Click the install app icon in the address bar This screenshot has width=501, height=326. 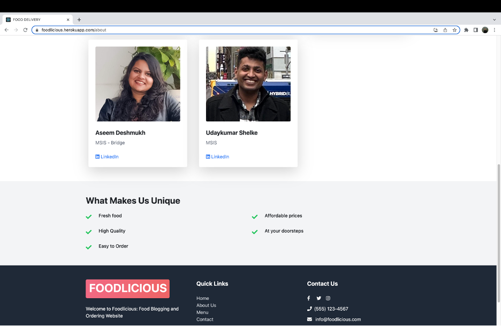pos(436,30)
